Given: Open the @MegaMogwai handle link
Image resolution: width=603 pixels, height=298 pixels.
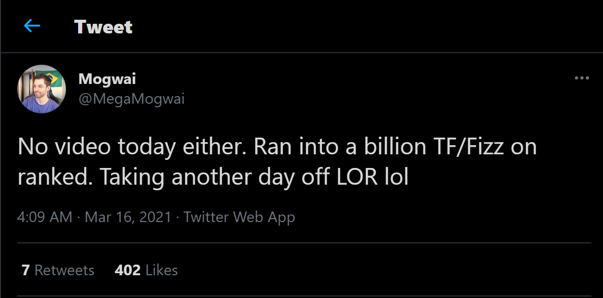Looking at the screenshot, I should (x=131, y=99).
